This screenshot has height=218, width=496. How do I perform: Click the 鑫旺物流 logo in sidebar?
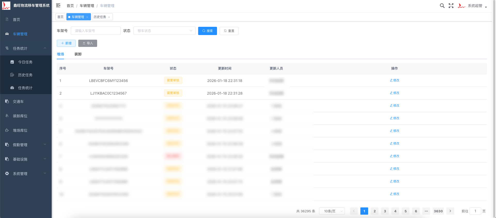[6, 5]
